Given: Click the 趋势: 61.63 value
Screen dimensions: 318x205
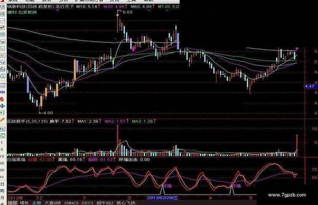Looking at the screenshot, I should point(101,160).
